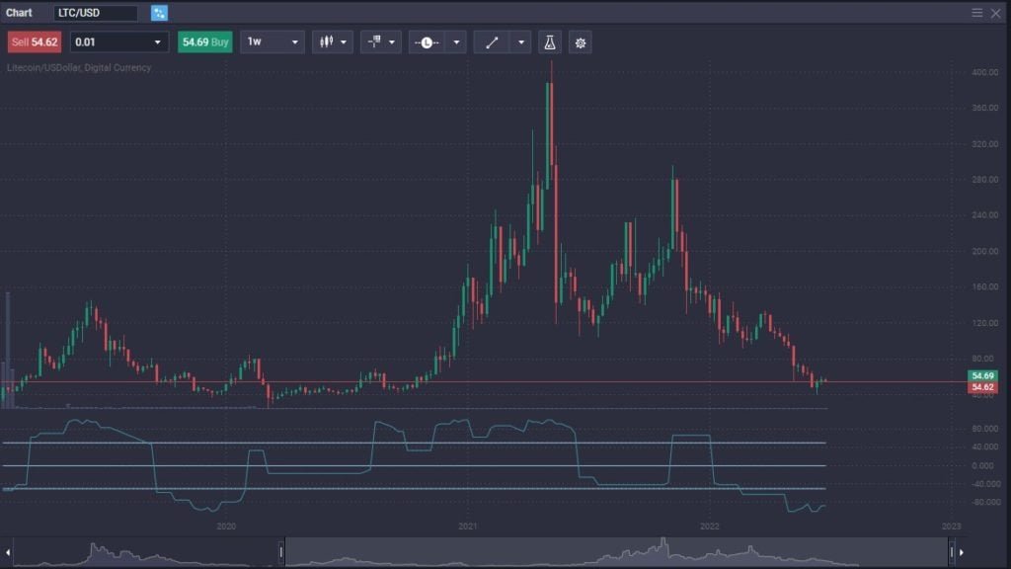Open the indicators flask icon
The height and width of the screenshot is (569, 1011).
(551, 41)
